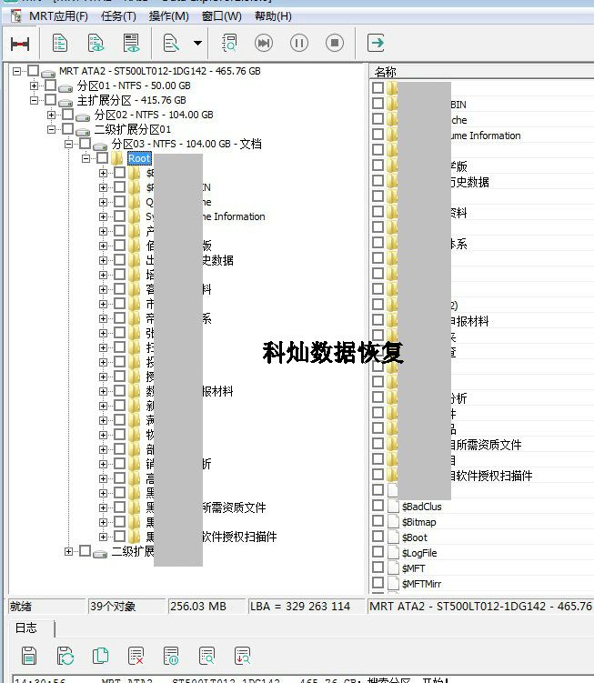Check the 主扩展分区 checkbox
The image size is (594, 683).
click(51, 100)
